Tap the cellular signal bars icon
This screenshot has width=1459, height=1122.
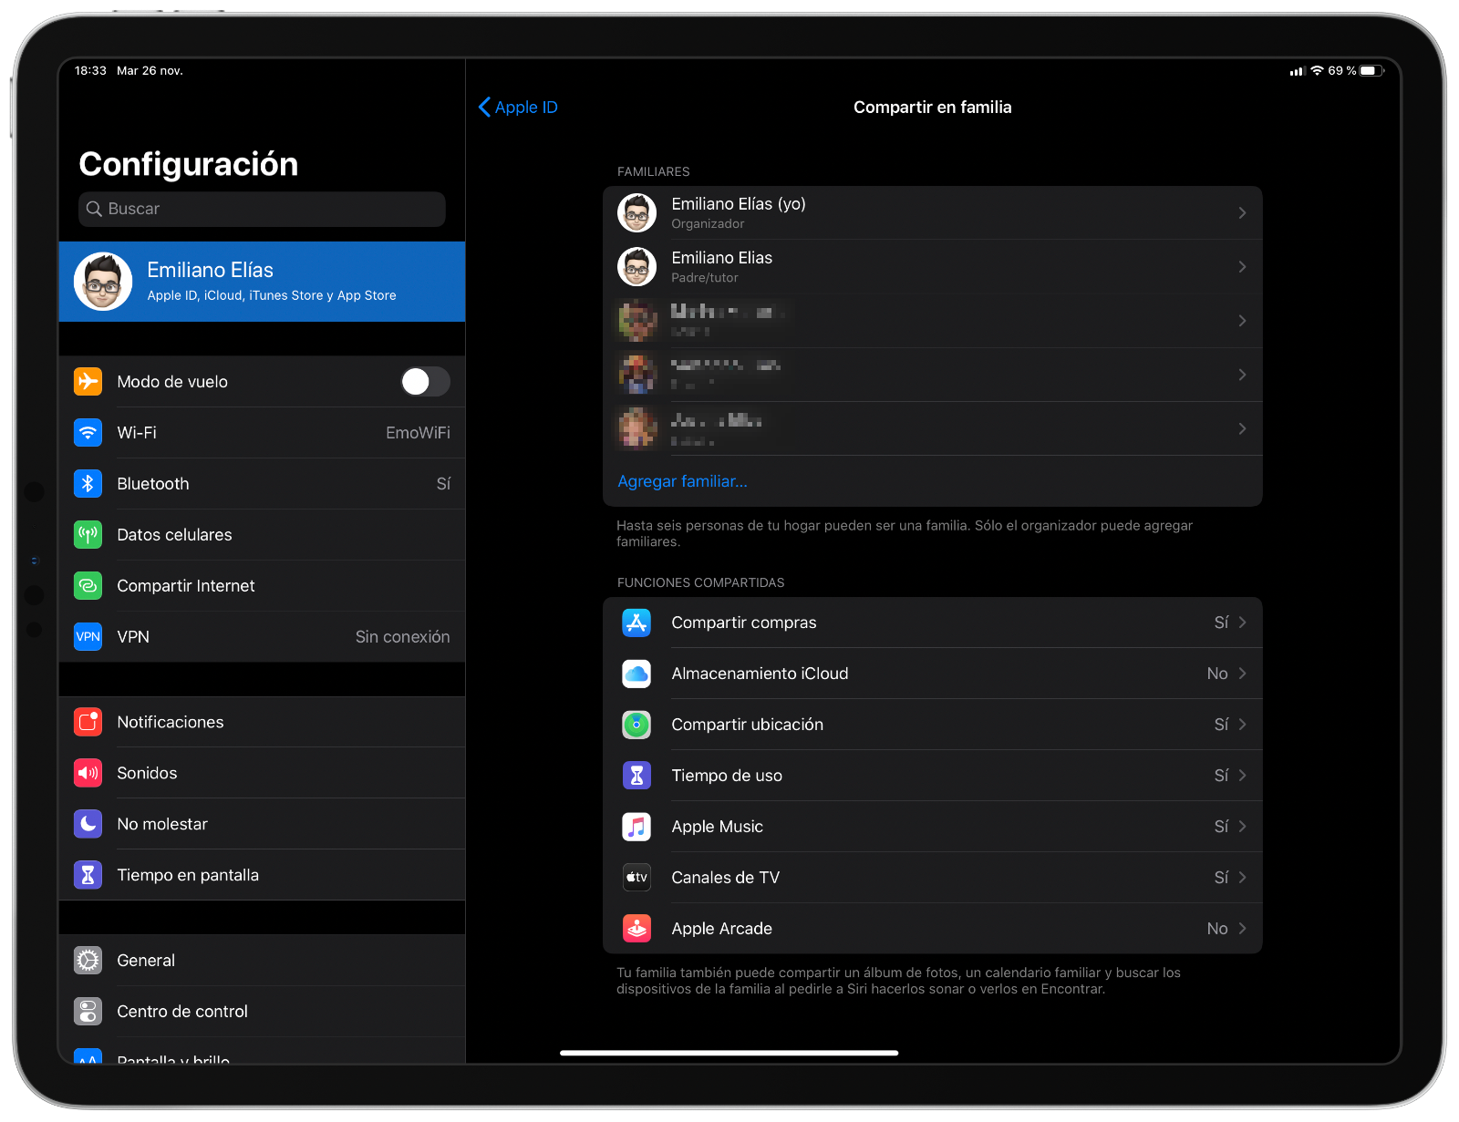coord(1297,71)
